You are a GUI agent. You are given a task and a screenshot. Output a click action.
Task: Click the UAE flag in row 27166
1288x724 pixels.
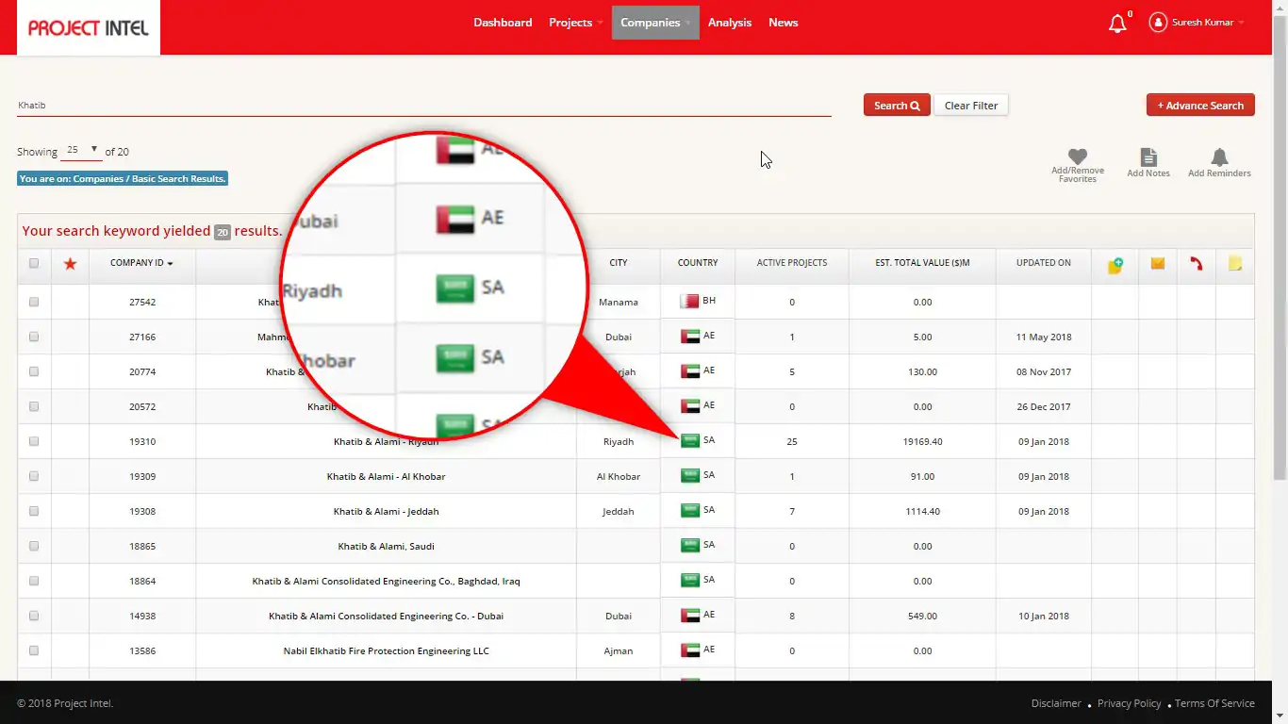[x=689, y=337]
